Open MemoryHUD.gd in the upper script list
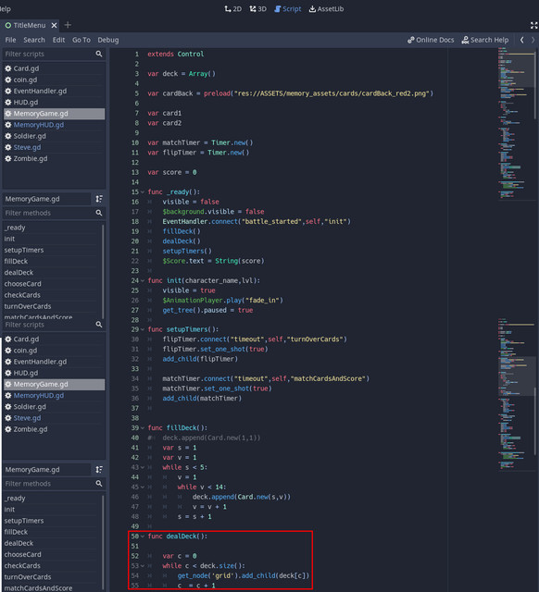Screen dimensions: 539x592 [54, 125]
